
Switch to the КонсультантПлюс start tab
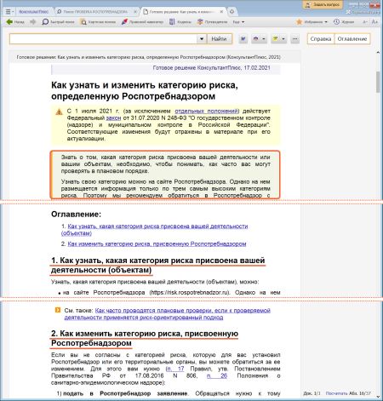tap(33, 12)
